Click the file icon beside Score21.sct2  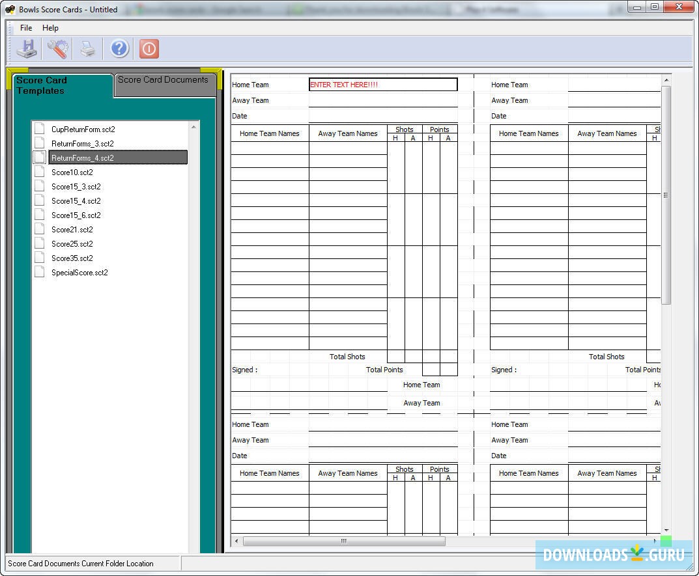(x=40, y=229)
